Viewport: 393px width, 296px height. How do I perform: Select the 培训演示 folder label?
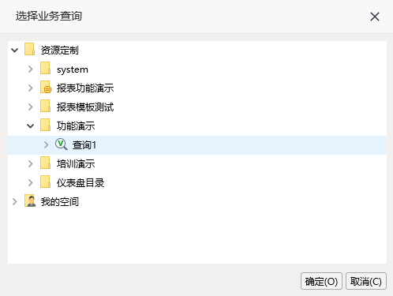pyautogui.click(x=76, y=164)
